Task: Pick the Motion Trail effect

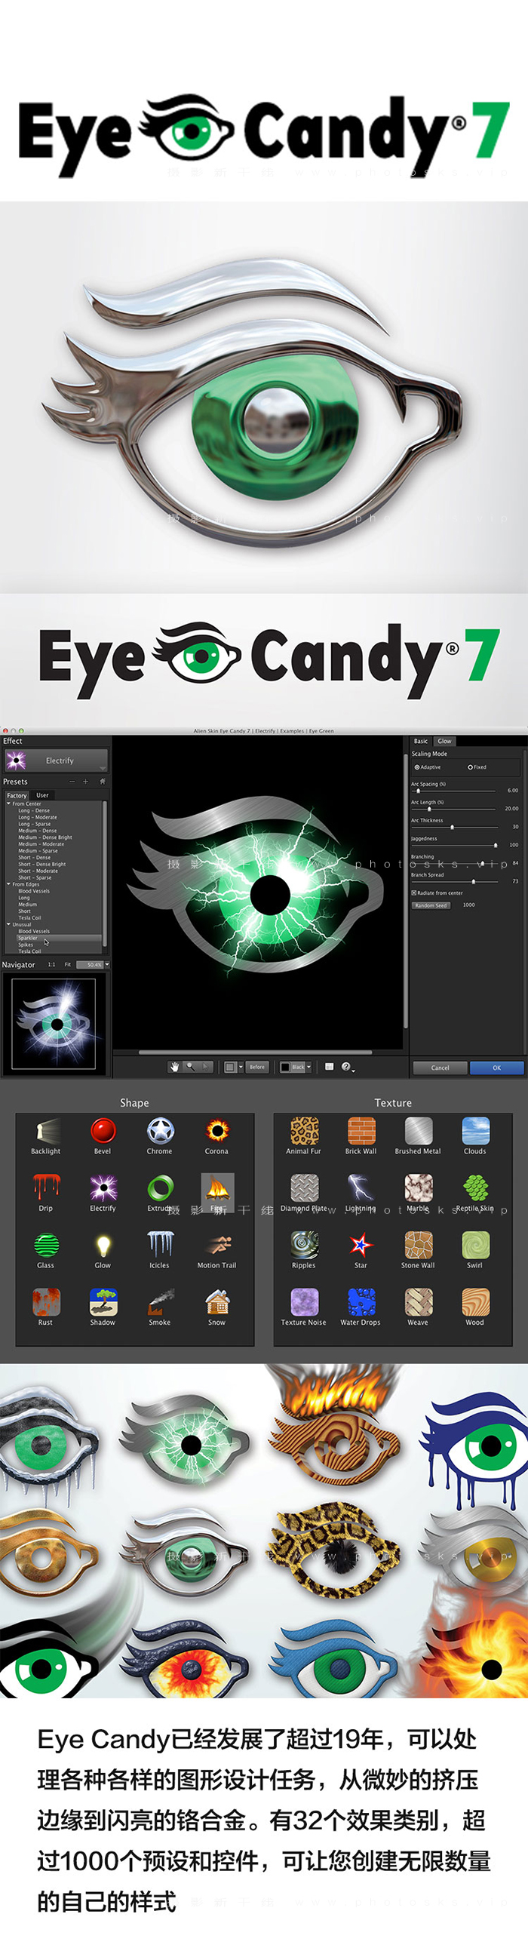Action: click(x=216, y=1244)
